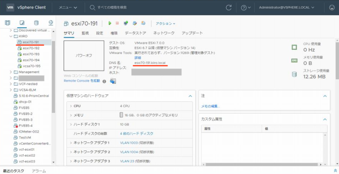The height and width of the screenshot is (174, 339).
Task: Click the storage usage cylinder icon
Action: click(x=294, y=74)
